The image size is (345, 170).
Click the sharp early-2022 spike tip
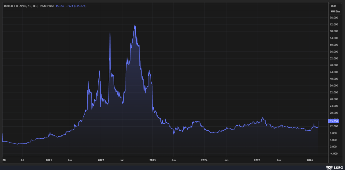click(x=110, y=33)
